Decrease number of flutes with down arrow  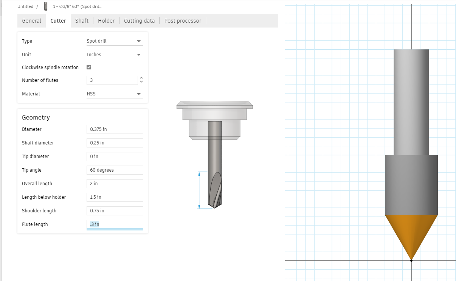(x=141, y=82)
